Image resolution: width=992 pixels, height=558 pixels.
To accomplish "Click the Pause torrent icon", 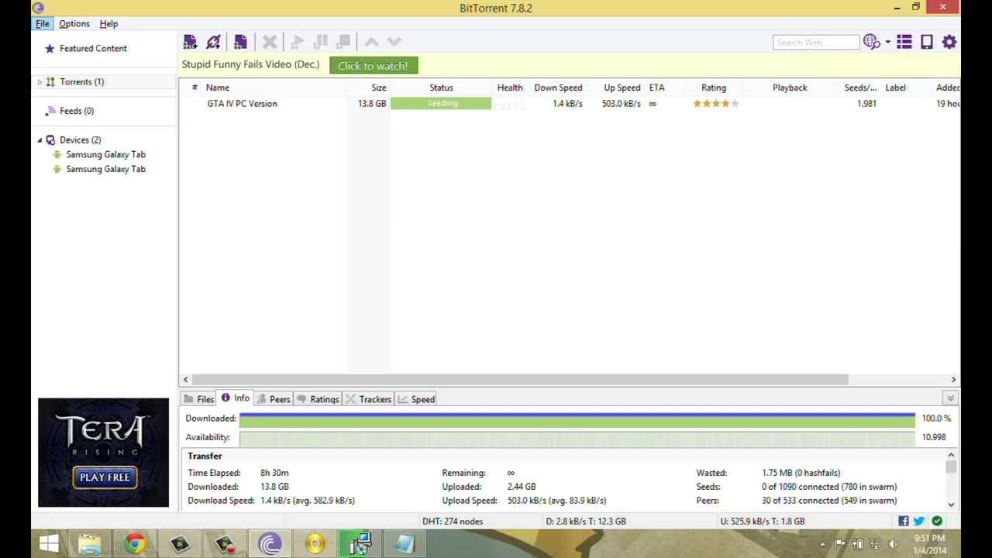I will point(321,42).
